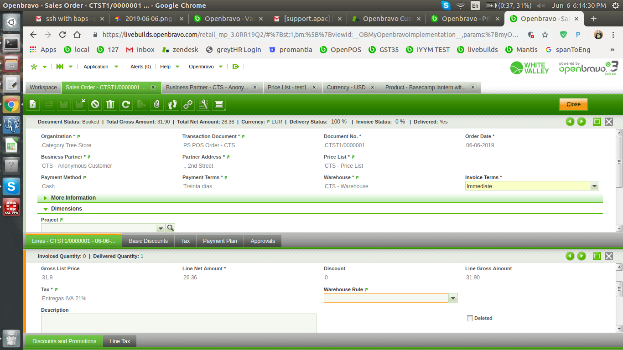Open the Project dropdown arrow
The height and width of the screenshot is (350, 623).
coord(161,228)
